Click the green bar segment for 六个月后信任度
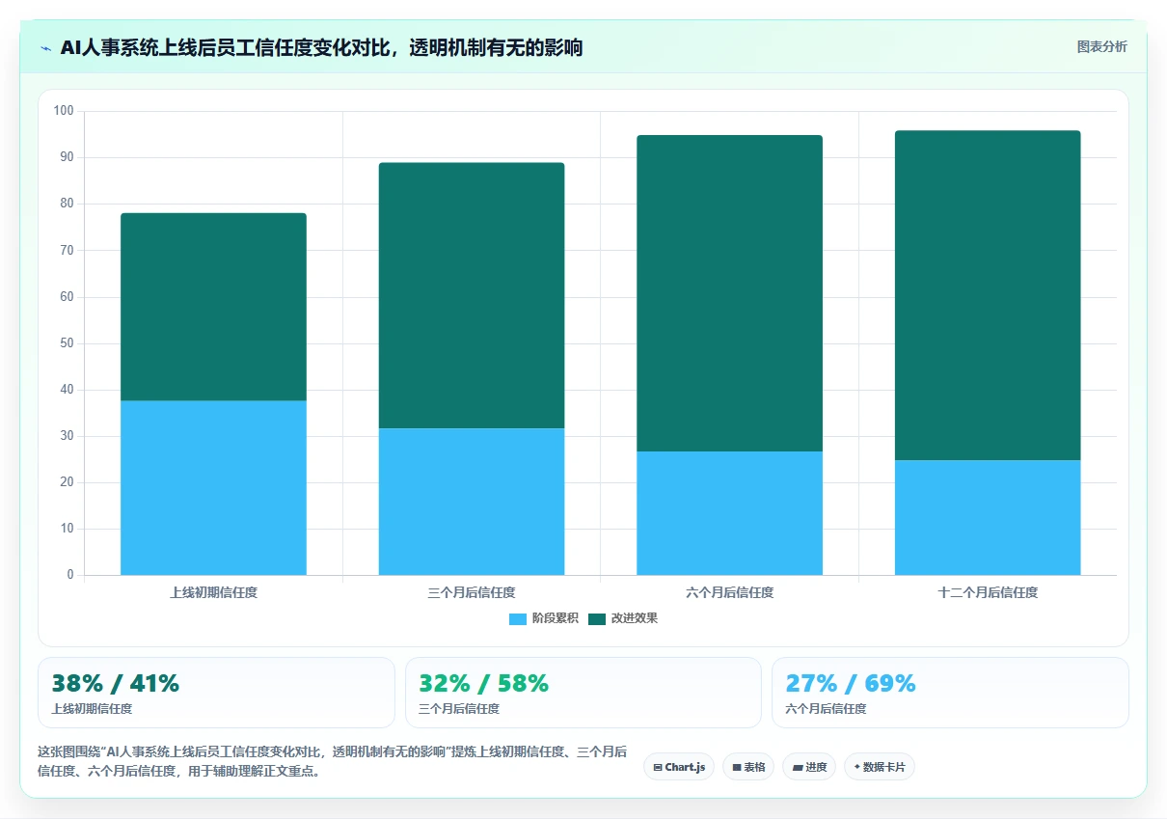Screen dimensions: 1167x819 pyautogui.click(x=729, y=293)
